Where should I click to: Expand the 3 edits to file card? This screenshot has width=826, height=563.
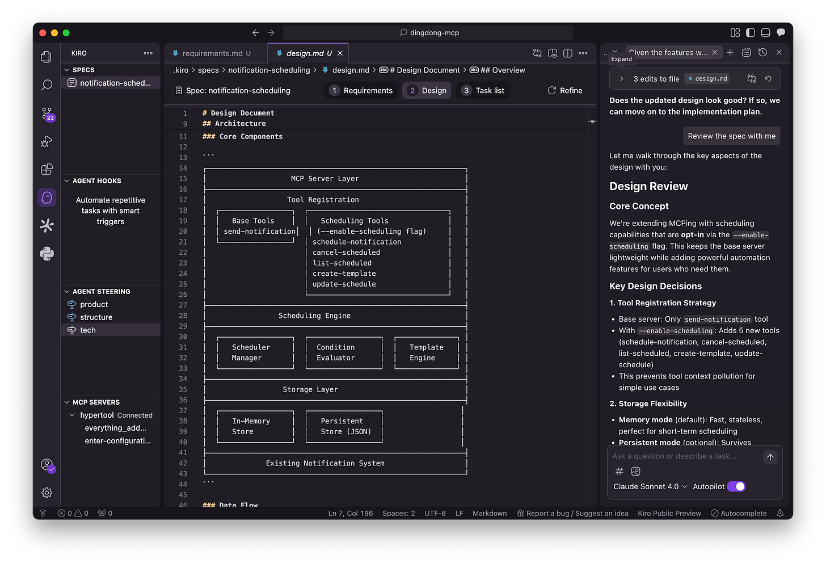621,79
